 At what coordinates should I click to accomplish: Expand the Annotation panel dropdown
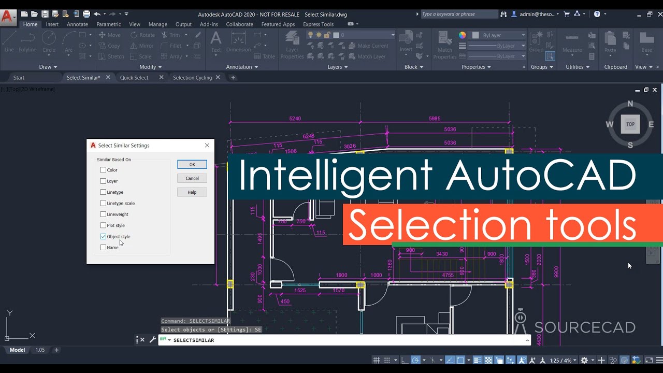tap(242, 67)
